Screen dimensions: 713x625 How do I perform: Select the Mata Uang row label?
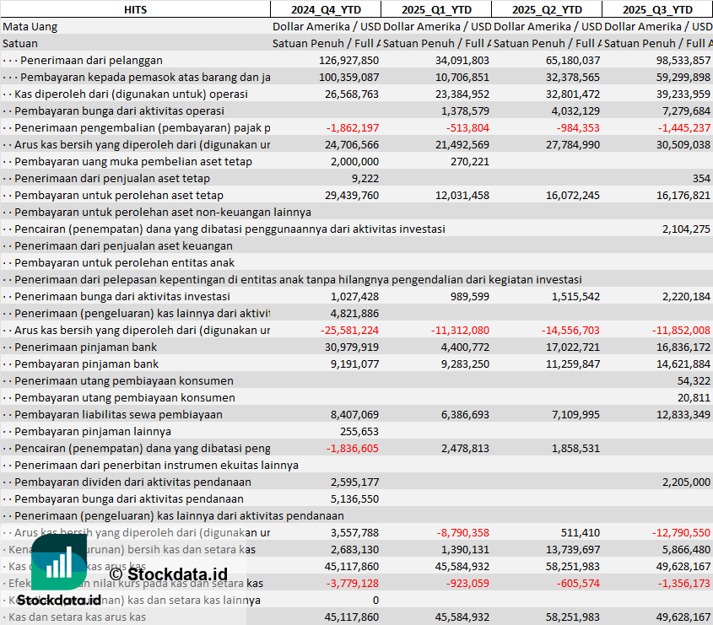30,26
